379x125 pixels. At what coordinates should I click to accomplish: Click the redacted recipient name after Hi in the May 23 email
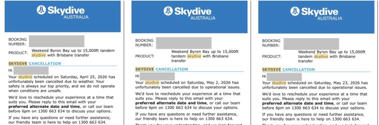(x=284, y=77)
